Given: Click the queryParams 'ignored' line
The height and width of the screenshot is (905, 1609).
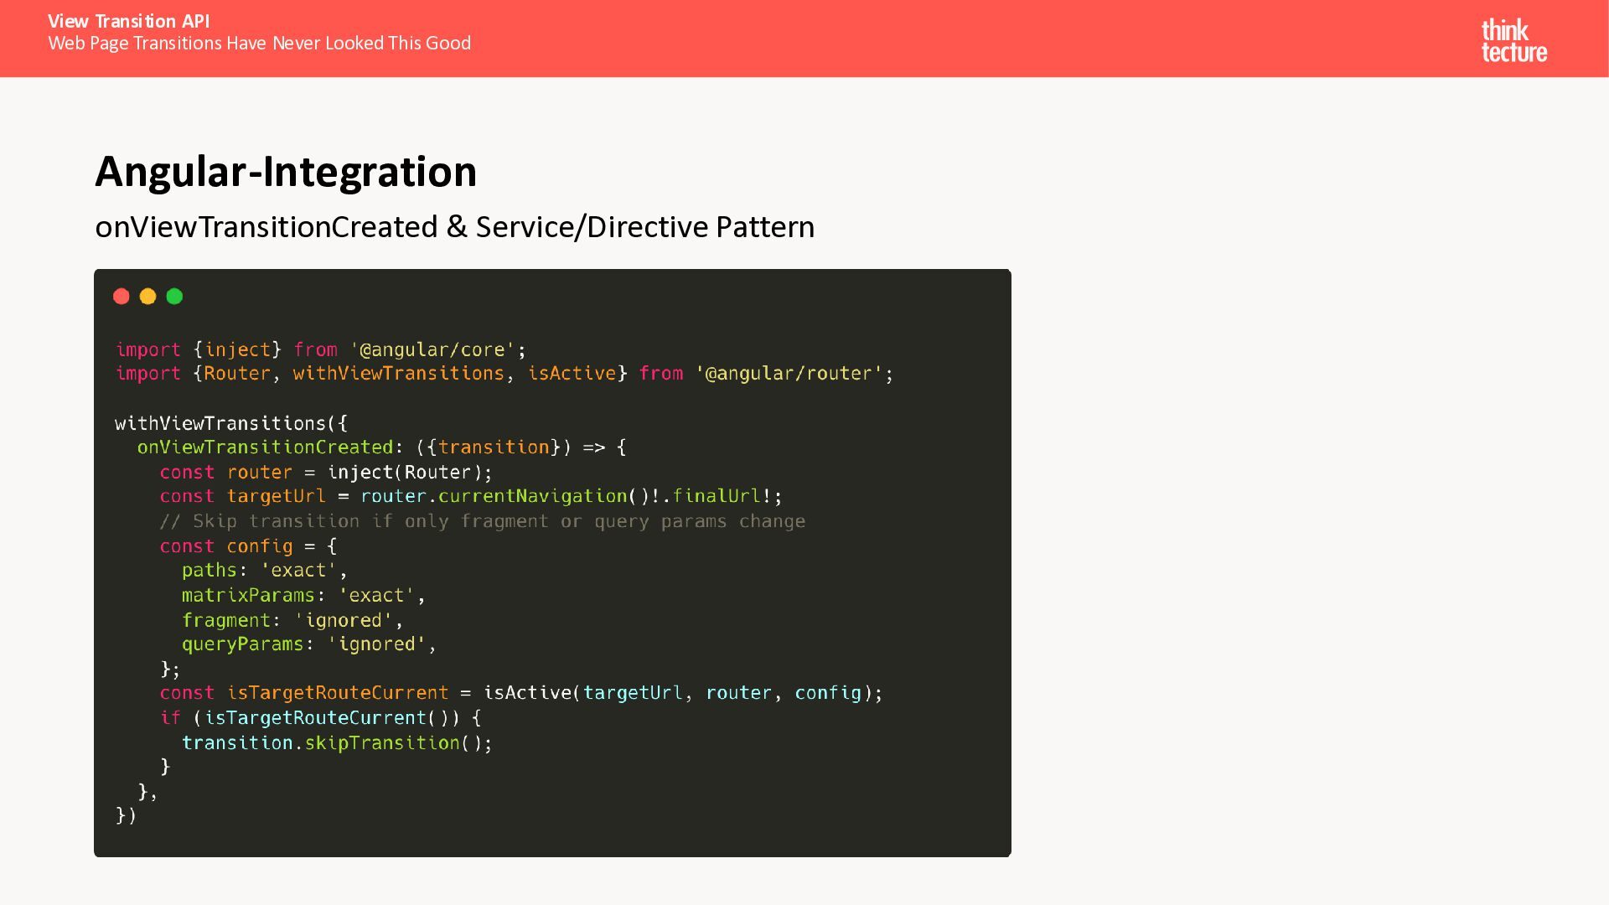Looking at the screenshot, I should (x=308, y=644).
